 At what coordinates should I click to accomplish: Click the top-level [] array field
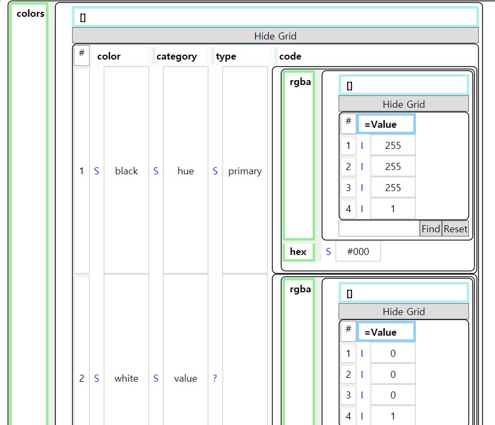point(275,17)
